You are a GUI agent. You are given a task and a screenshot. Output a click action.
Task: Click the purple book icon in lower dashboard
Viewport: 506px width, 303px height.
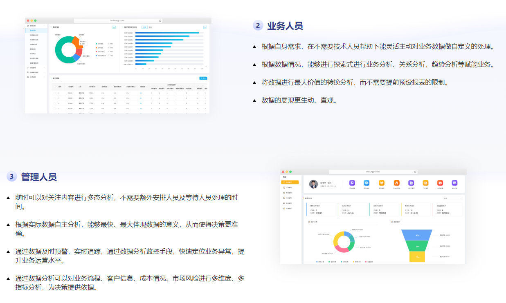tap(352, 183)
